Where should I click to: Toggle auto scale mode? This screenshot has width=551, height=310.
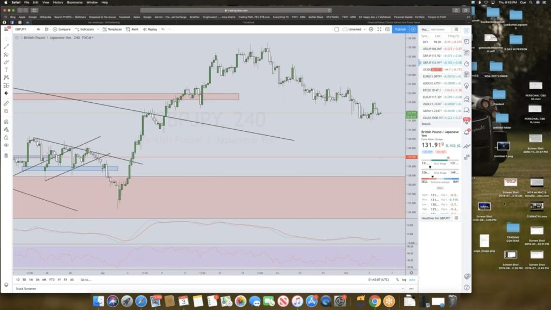click(412, 280)
